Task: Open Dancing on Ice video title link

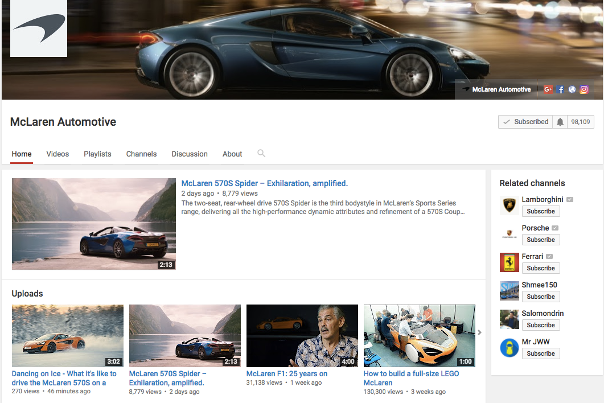Action: pyautogui.click(x=64, y=379)
